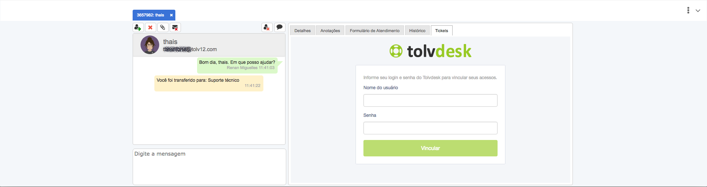This screenshot has width=707, height=187.
Task: Open the Anotações tab
Action: (330, 31)
